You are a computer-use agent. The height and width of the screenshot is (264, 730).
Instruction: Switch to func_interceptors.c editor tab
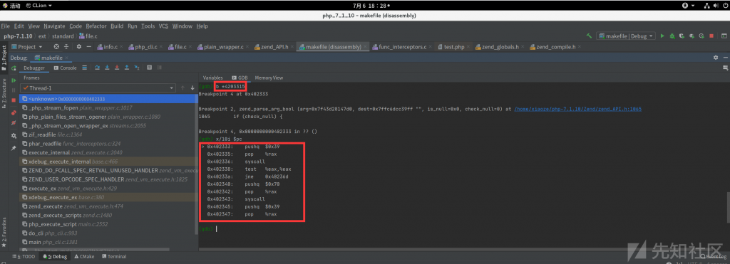pos(403,47)
